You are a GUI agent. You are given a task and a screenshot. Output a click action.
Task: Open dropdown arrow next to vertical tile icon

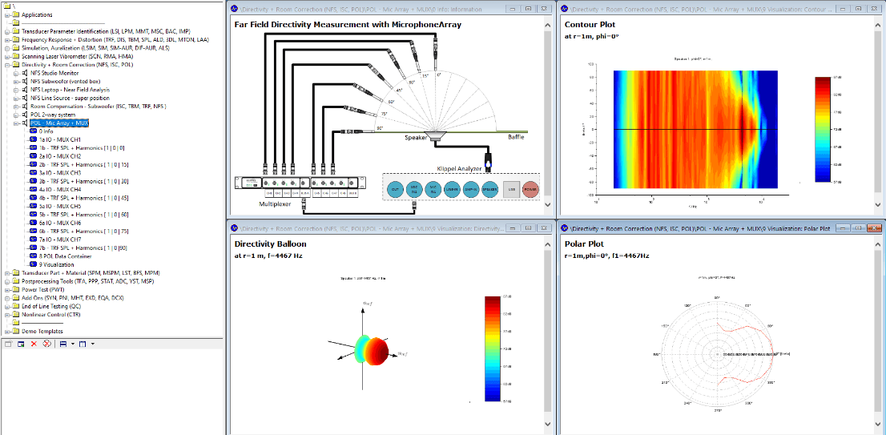tap(93, 344)
